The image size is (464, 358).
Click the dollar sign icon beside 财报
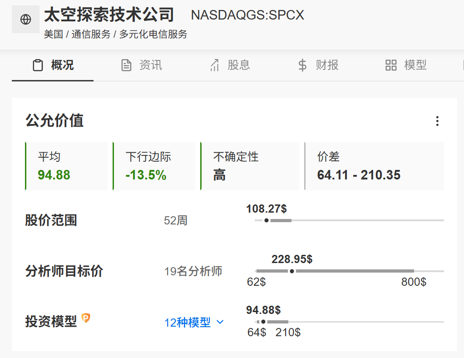[x=302, y=65]
